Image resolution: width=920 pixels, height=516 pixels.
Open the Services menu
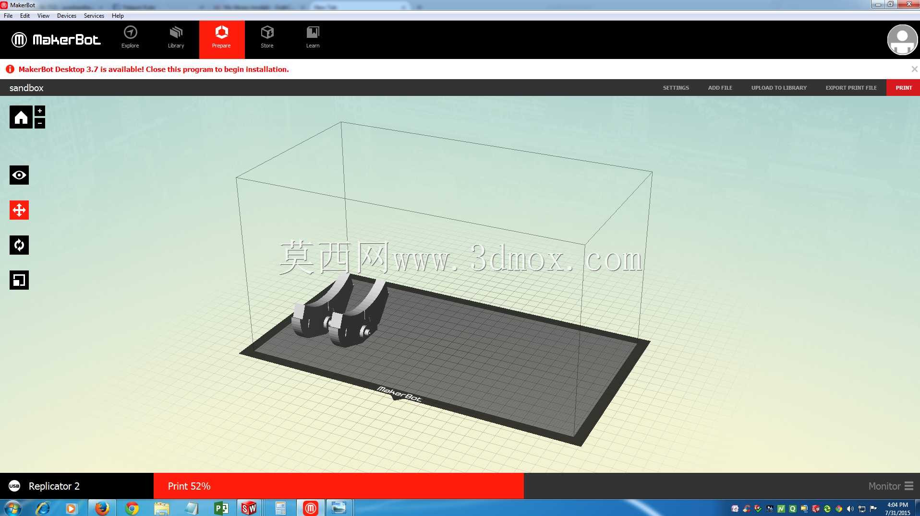94,16
